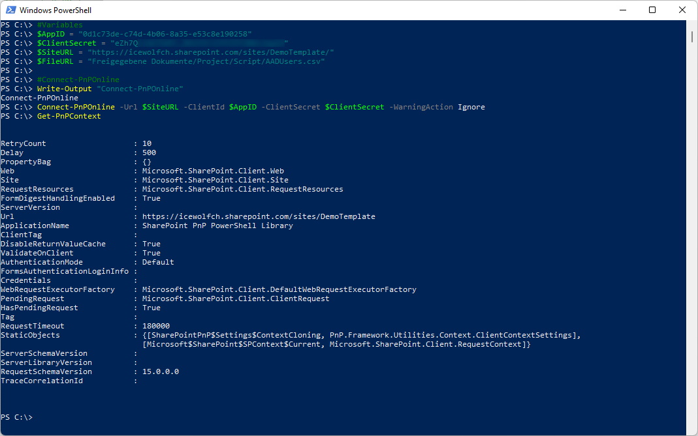Click the "PropertyBag" property name
This screenshot has height=436, width=698.
pyautogui.click(x=26, y=162)
